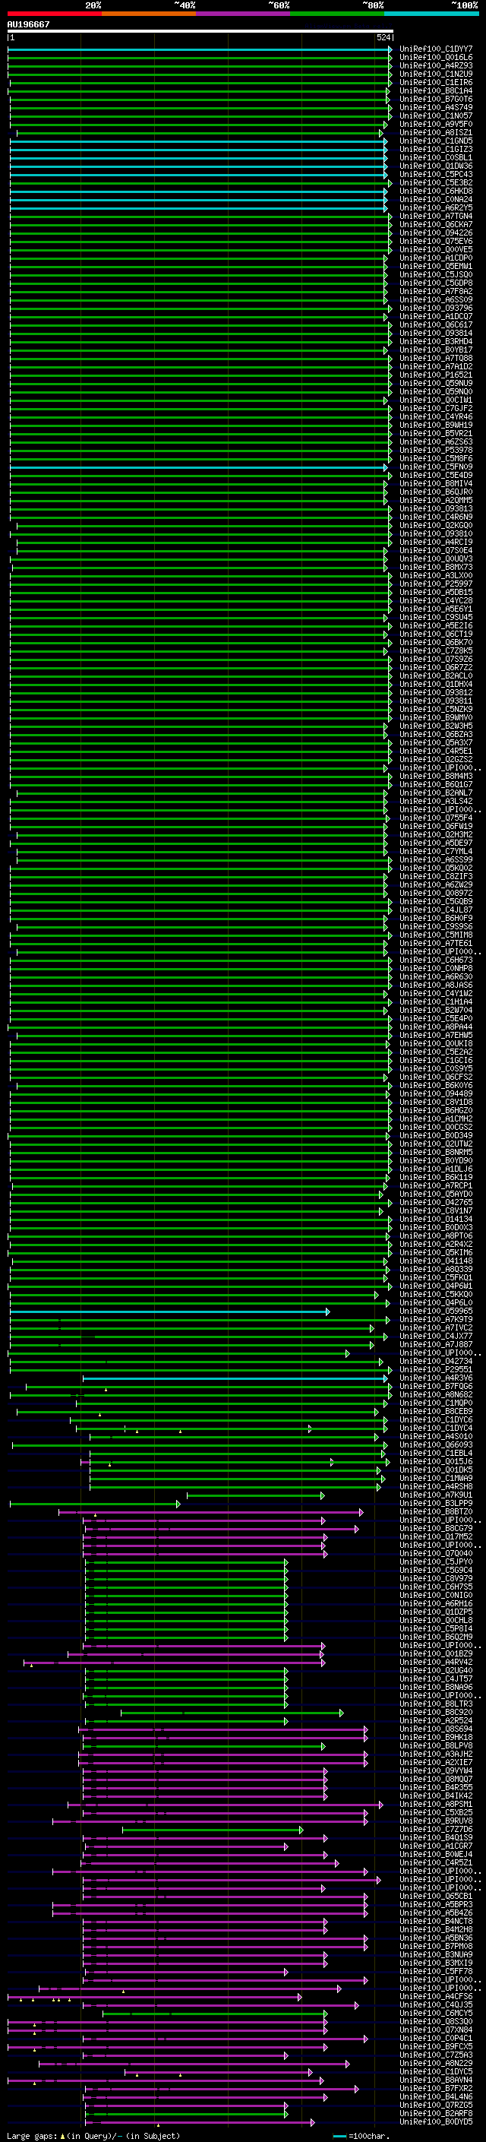The height and width of the screenshot is (2142, 486).
Task: Click the 524 end-position label
Action: click(383, 37)
